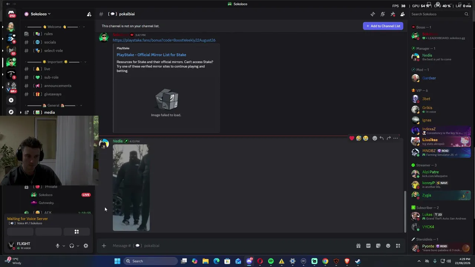Screen dimensions: 475x267
Task: Send a gift with the gift icon
Action: (x=358, y=245)
